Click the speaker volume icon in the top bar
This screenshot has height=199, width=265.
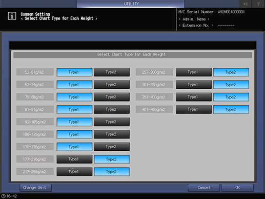click(246, 4)
